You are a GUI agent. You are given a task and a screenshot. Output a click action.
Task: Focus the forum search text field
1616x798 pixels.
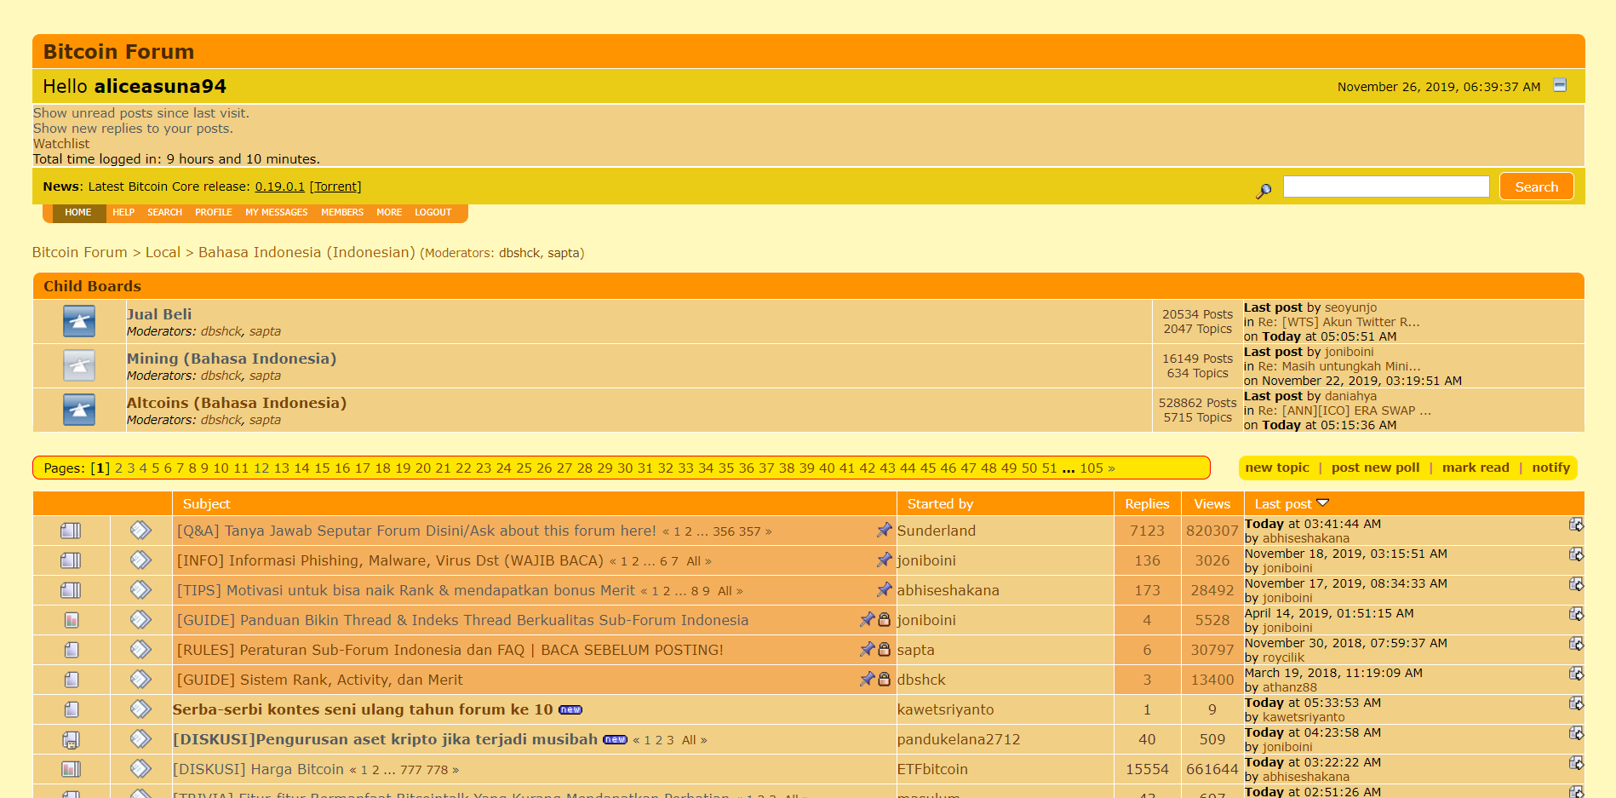click(x=1386, y=187)
